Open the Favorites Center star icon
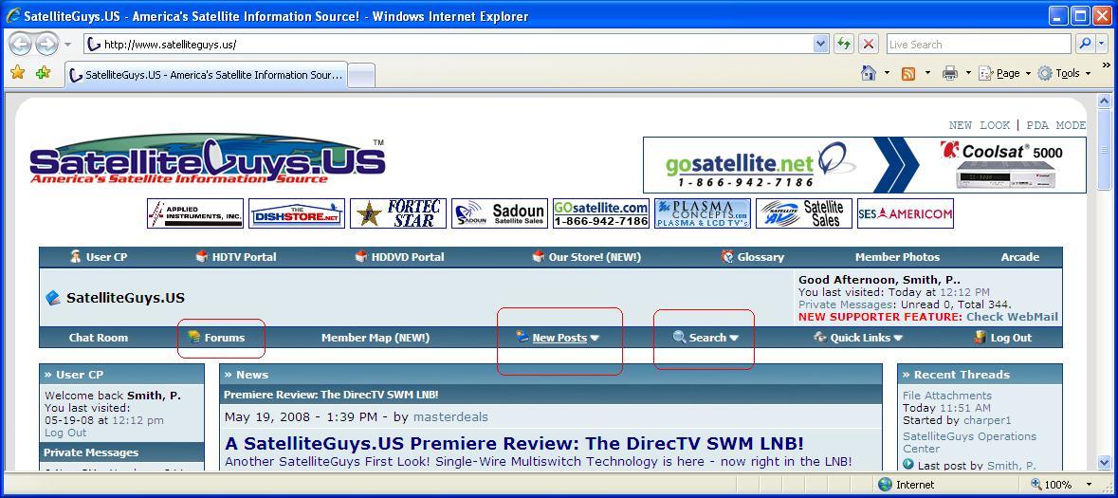 pyautogui.click(x=19, y=73)
